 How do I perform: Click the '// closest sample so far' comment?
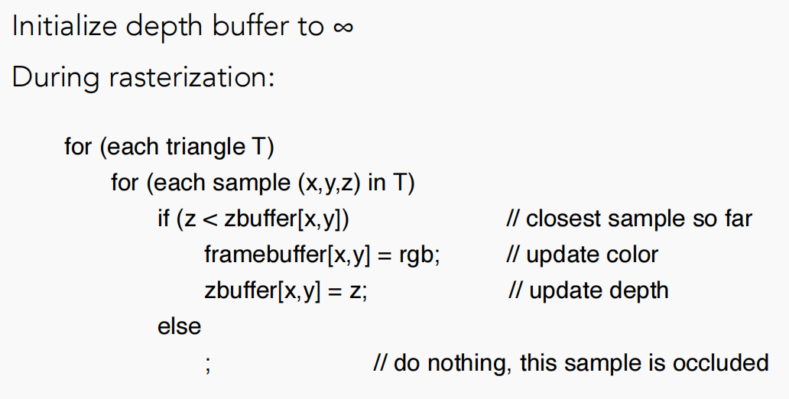tap(629, 219)
